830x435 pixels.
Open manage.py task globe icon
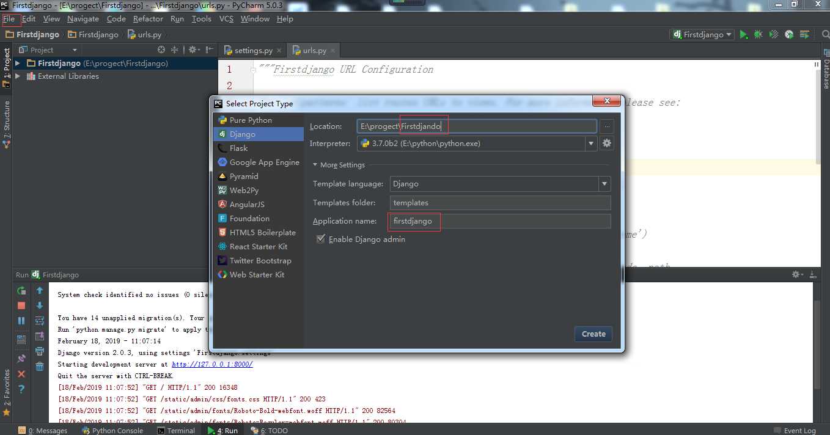pos(789,35)
